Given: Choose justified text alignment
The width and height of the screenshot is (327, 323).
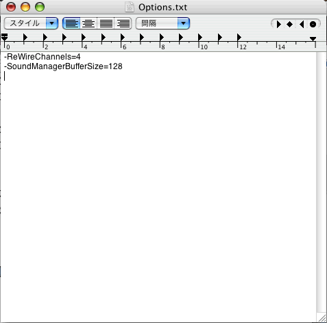Looking at the screenshot, I should point(106,23).
